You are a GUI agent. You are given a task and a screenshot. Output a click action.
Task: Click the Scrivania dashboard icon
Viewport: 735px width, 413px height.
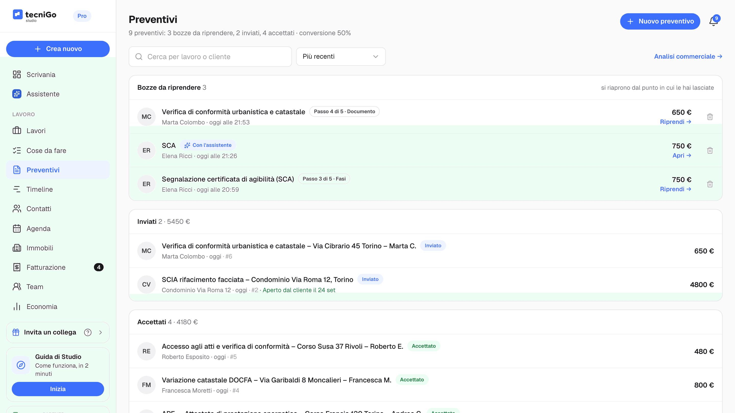click(x=17, y=75)
